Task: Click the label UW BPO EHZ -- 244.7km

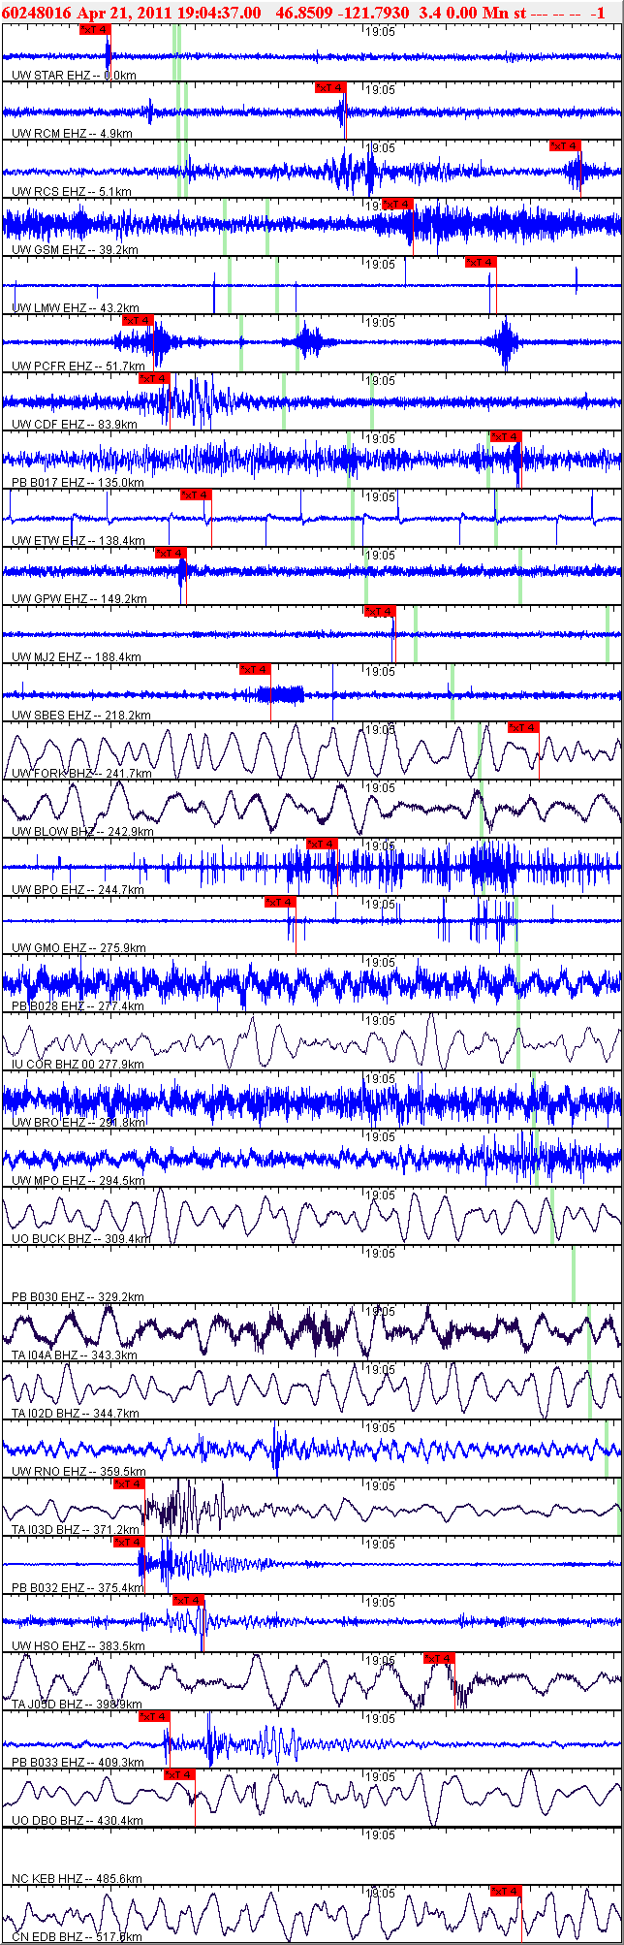Action: point(78,890)
